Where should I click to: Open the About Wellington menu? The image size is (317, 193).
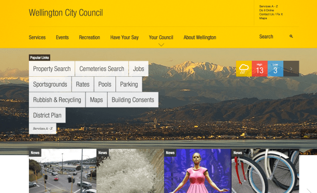pos(200,37)
